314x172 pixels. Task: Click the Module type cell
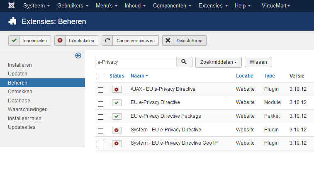pos(273,102)
